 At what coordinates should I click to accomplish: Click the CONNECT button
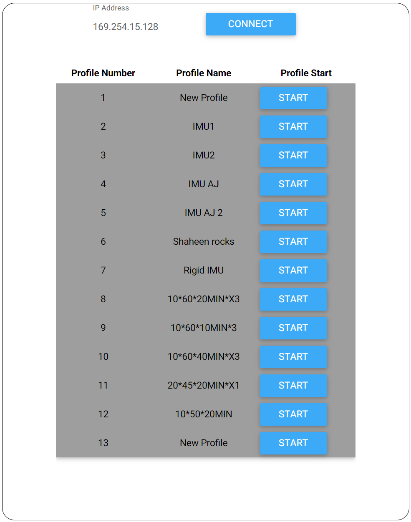click(x=250, y=24)
